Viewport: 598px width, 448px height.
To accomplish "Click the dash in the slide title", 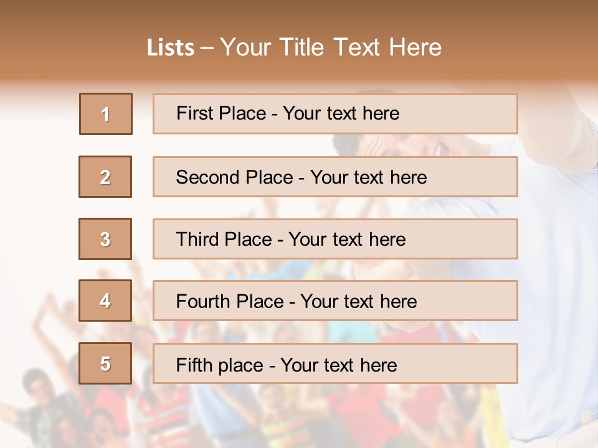I will pos(207,48).
